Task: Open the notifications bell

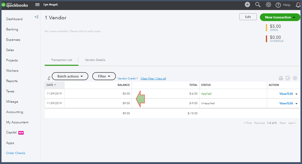Action: click(298, 5)
